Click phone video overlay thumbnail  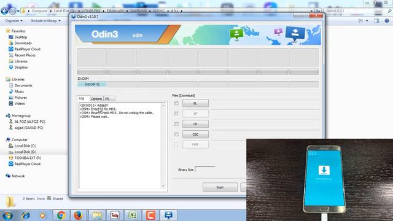tap(319, 180)
